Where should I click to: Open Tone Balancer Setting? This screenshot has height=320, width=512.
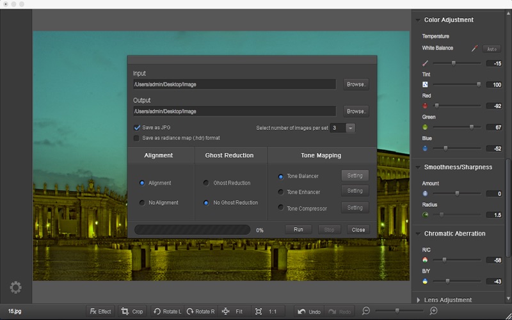coord(355,175)
